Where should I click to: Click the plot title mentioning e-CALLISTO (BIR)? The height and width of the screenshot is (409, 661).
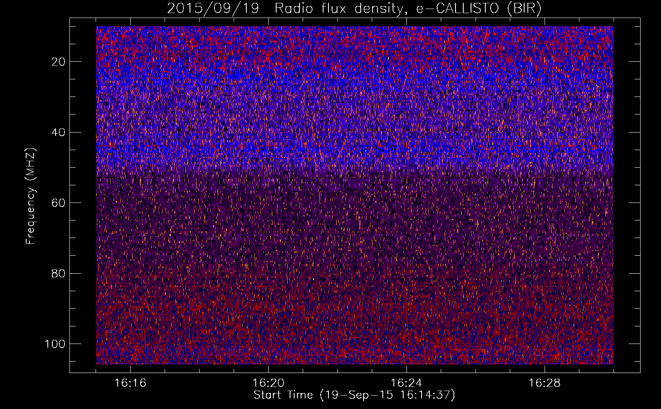354,9
